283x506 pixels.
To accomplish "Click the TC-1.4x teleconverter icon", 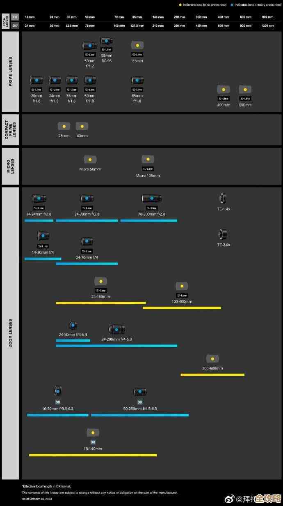I will [x=223, y=199].
